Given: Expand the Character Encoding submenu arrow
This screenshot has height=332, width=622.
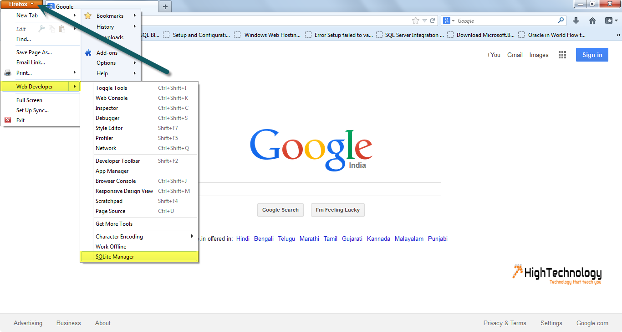Looking at the screenshot, I should click(192, 236).
